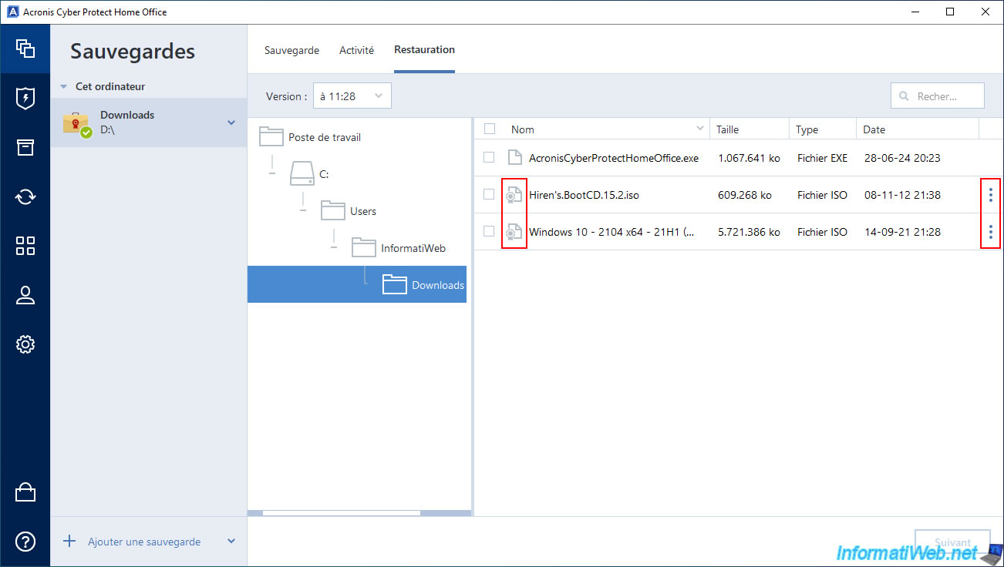Click the C: drive icon in tree
The height and width of the screenshot is (567, 1004).
tap(302, 174)
